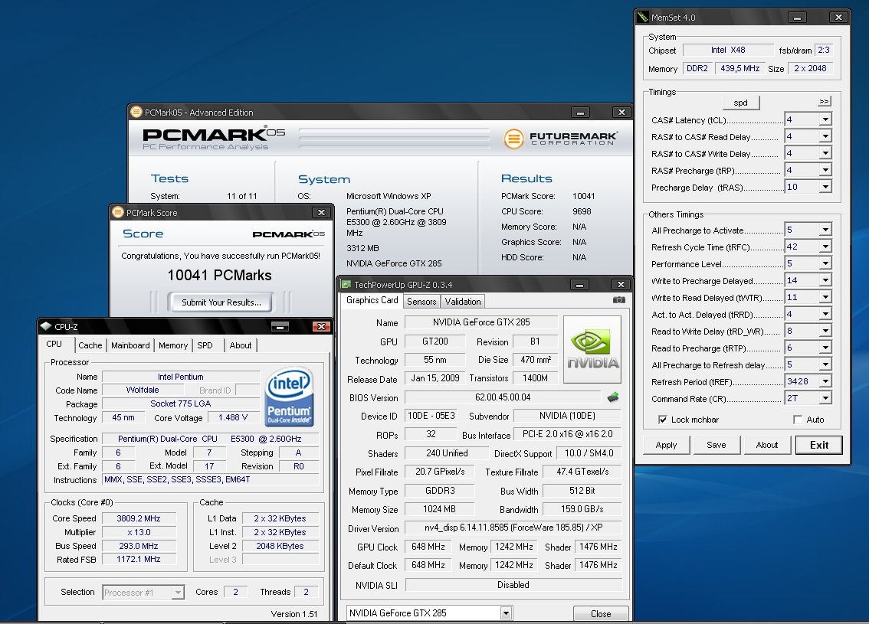Viewport: 869px width, 624px height.
Task: Select Graphics Card tab in GPU-Z
Action: tap(372, 300)
